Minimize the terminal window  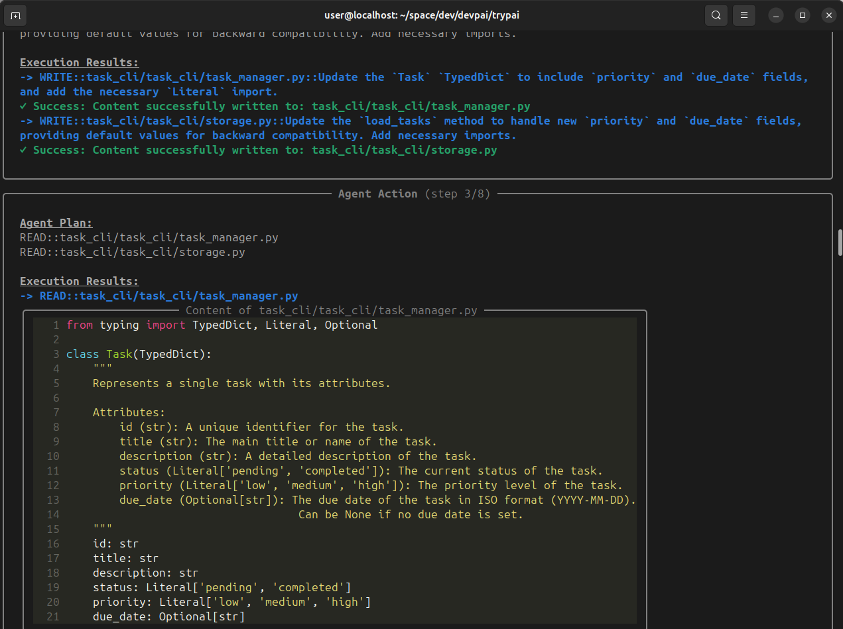[x=776, y=15]
